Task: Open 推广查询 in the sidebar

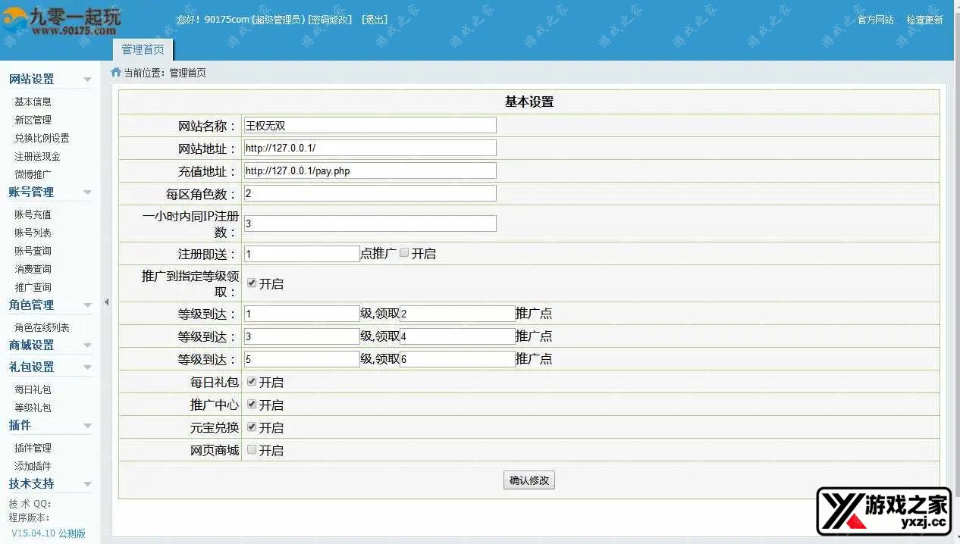Action: pos(33,287)
